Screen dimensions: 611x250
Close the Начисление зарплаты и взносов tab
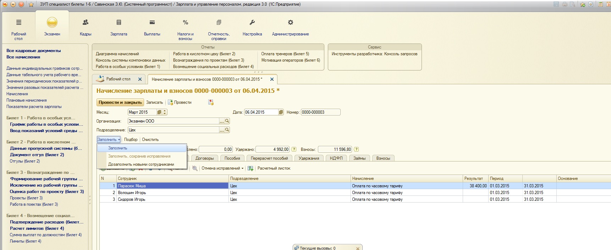[x=272, y=79]
